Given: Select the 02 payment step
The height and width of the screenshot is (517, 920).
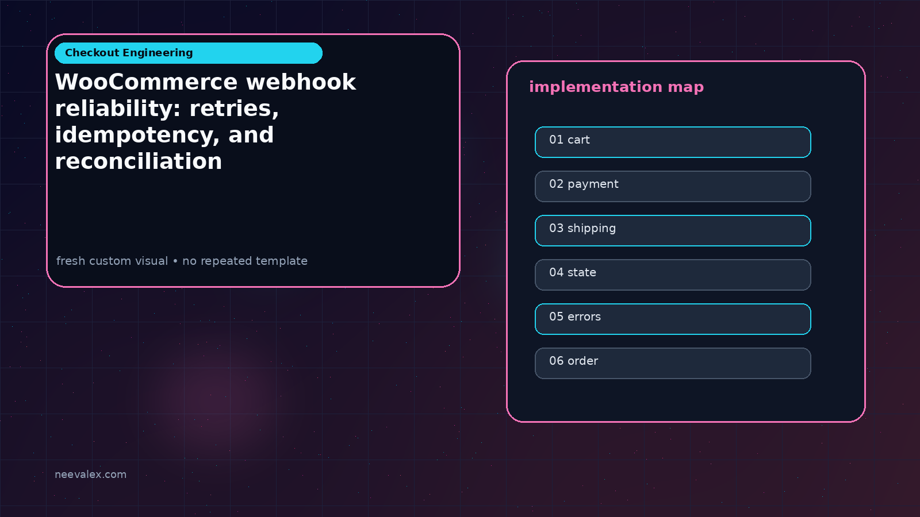Looking at the screenshot, I should point(673,186).
